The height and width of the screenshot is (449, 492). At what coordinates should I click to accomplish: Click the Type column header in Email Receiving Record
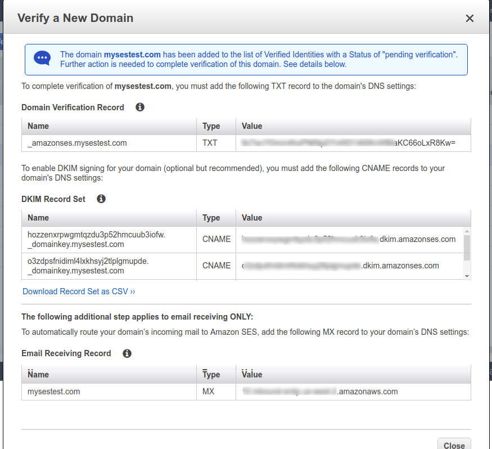click(x=210, y=374)
